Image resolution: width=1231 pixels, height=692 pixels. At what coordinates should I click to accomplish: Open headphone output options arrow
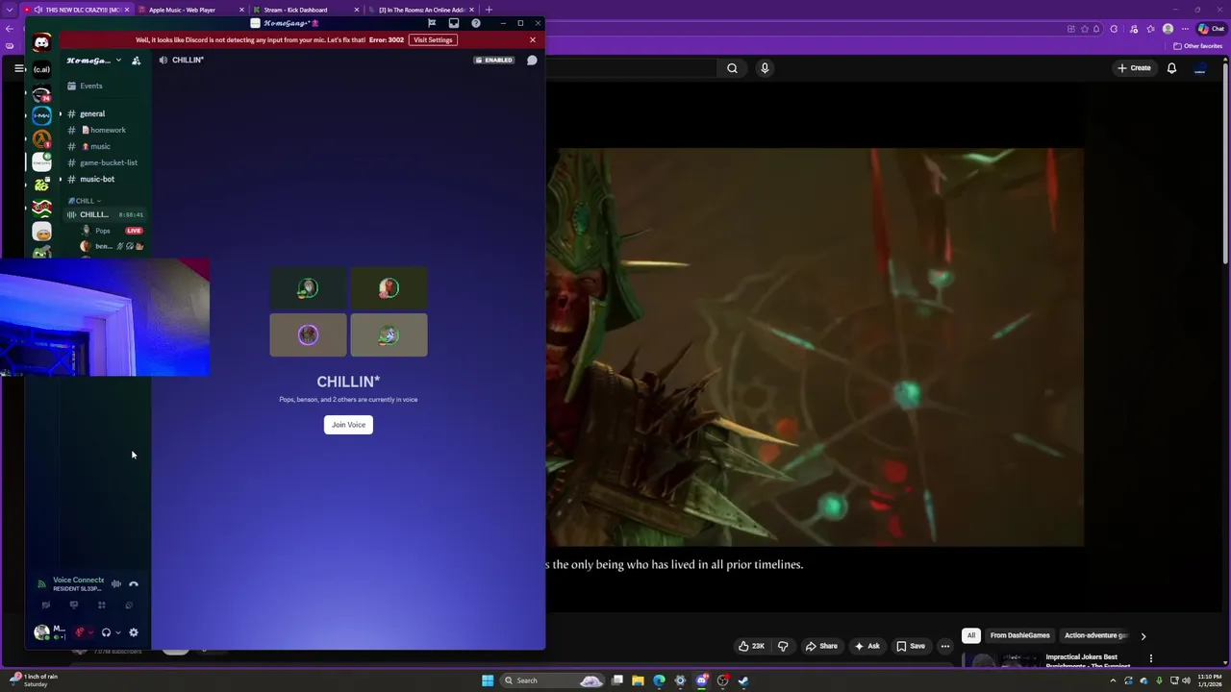117,632
